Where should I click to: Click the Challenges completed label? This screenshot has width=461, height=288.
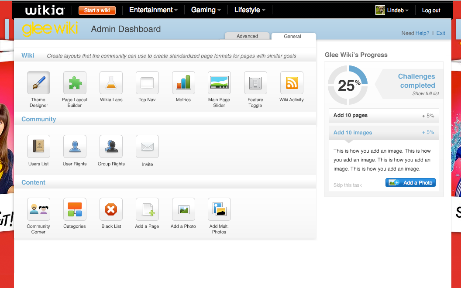click(417, 81)
